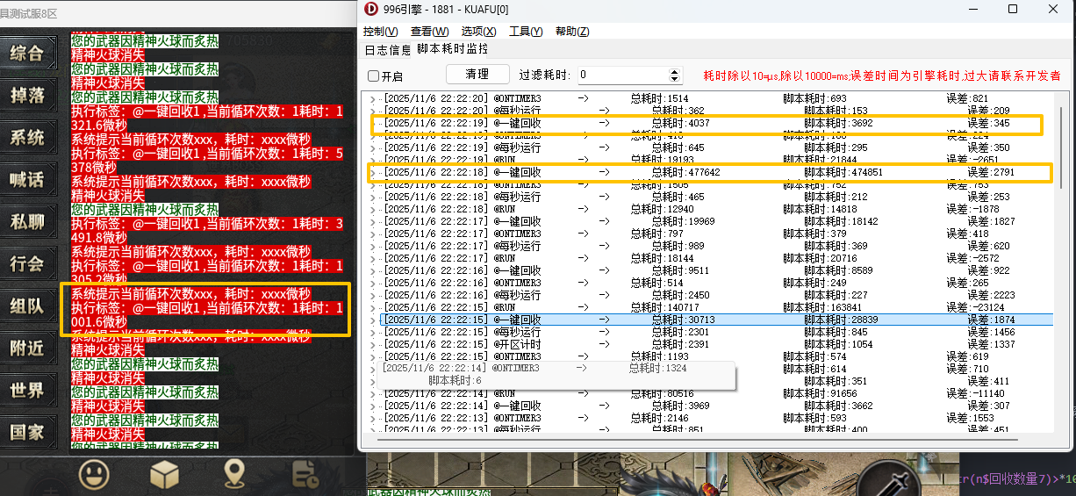Select the 系统 chat channel

pyautogui.click(x=27, y=138)
